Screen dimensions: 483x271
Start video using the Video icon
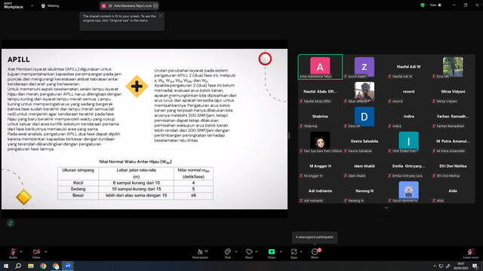pyautogui.click(x=36, y=251)
